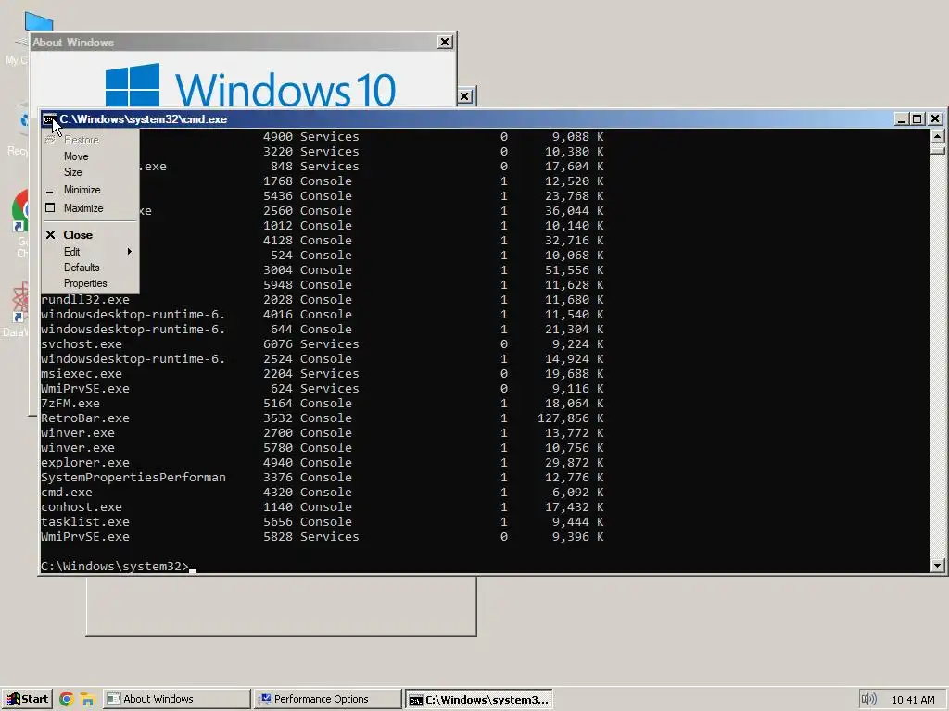The image size is (949, 711).
Task: Click the conhost.exe process name
Action: [82, 507]
